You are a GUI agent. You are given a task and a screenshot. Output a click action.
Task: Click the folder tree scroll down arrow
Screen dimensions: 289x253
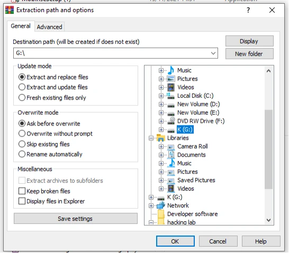(268, 220)
